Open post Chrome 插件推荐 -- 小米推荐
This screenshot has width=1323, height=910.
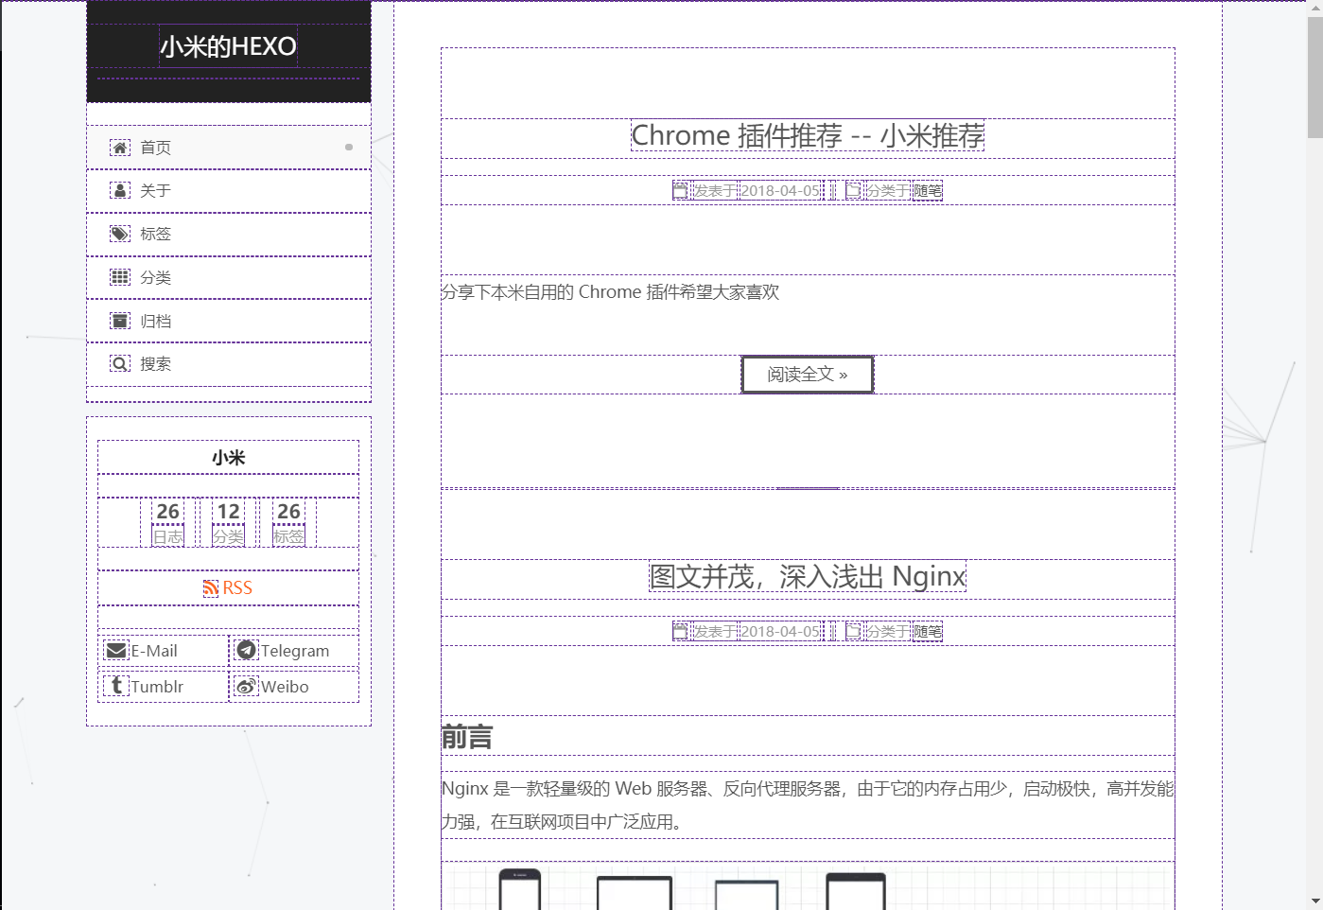pyautogui.click(x=808, y=135)
